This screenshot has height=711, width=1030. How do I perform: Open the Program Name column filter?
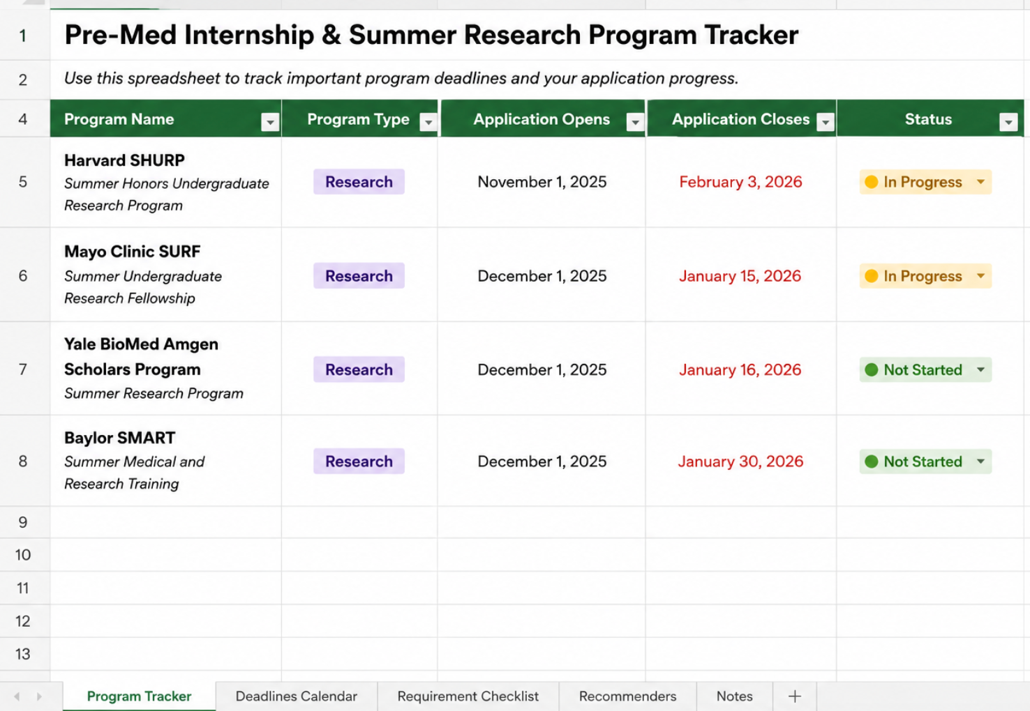tap(269, 123)
